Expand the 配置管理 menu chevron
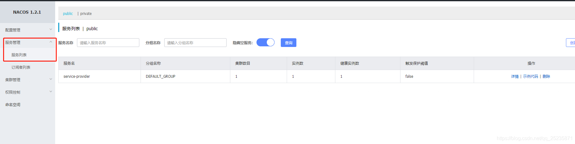 (51, 30)
